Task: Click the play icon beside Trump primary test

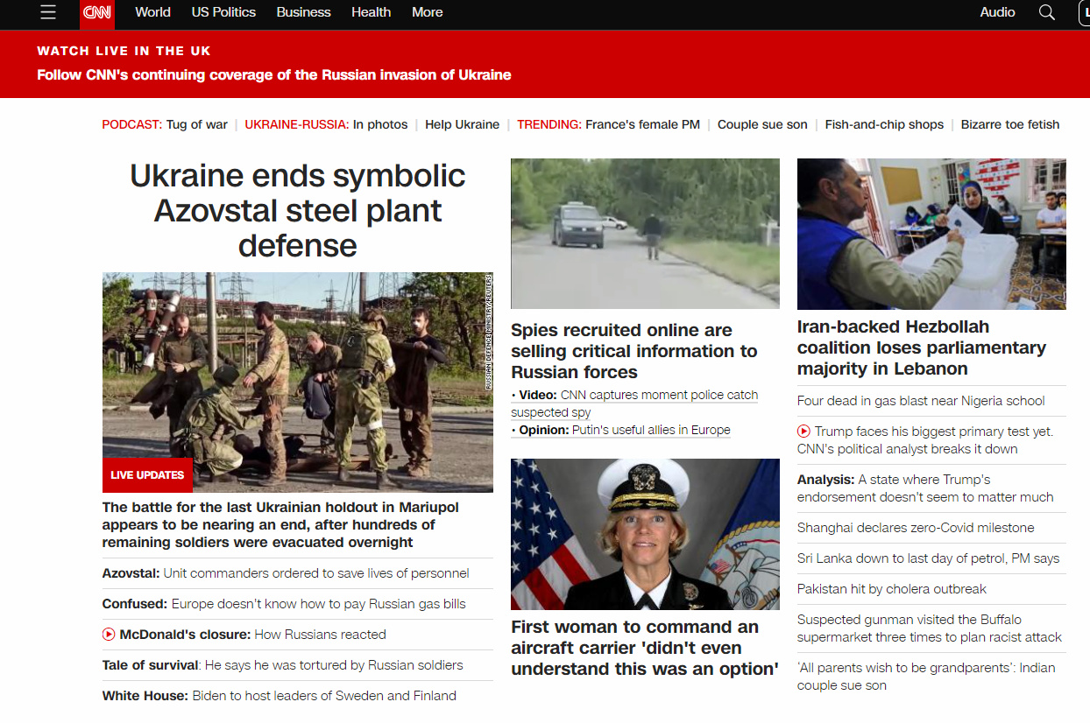Action: 803,432
